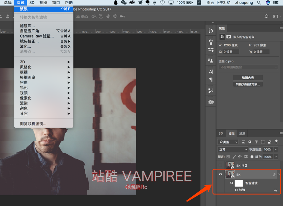Select 波浪 at top of filter menu
Image resolution: width=283 pixels, height=206 pixels.
(x=44, y=9)
